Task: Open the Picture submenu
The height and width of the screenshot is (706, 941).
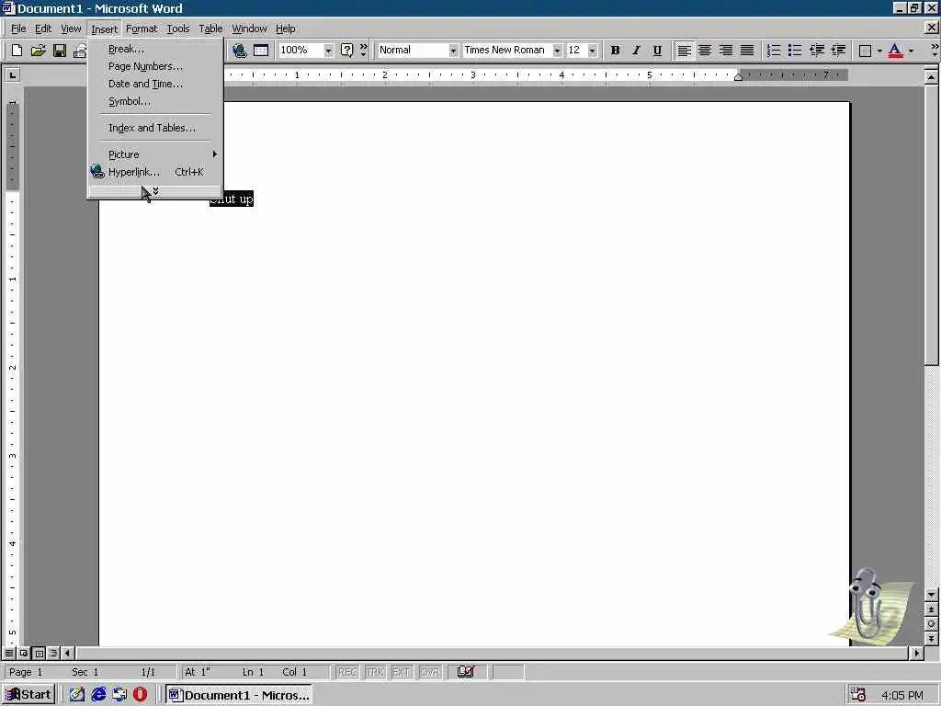Action: (155, 154)
